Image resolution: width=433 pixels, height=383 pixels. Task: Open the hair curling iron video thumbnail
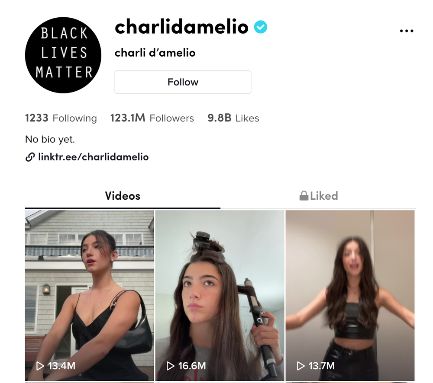pyautogui.click(x=220, y=295)
